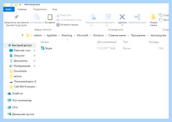Image resolution: width=172 pixels, height=122 pixels.
Task: Select AppData in the address path
Action: (x=52, y=35)
